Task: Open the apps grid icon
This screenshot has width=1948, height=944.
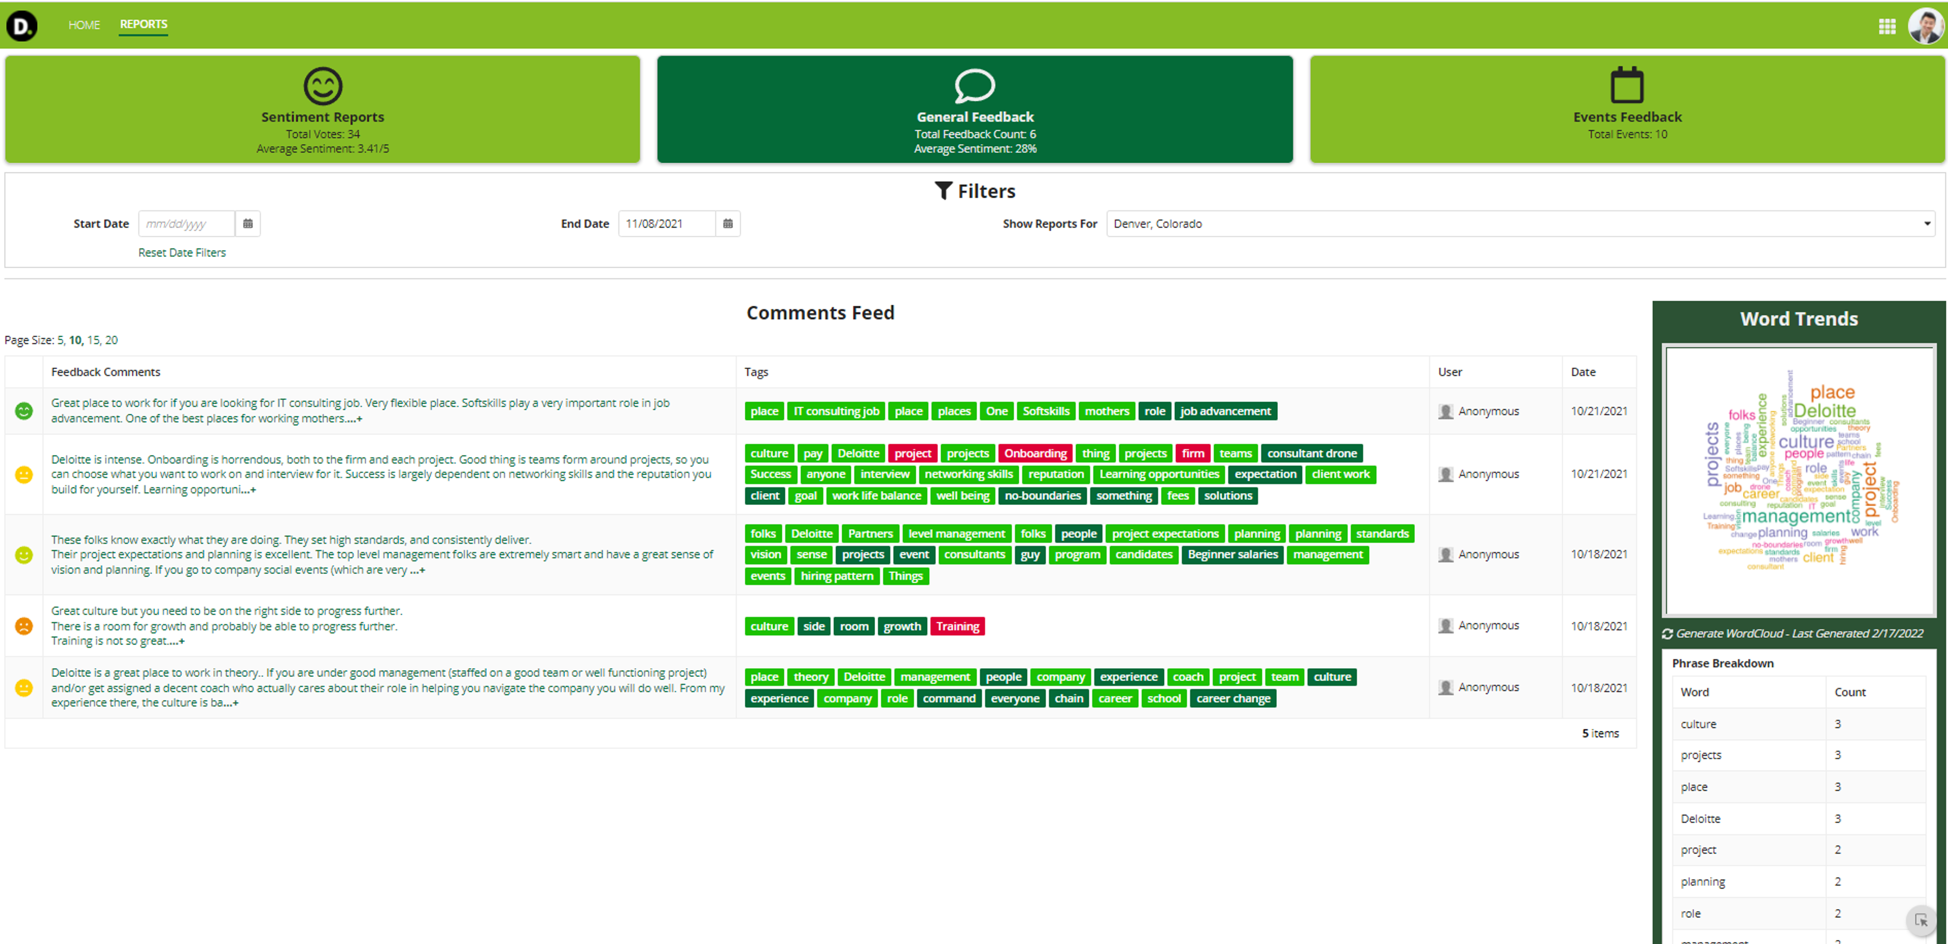Action: coord(1887,26)
